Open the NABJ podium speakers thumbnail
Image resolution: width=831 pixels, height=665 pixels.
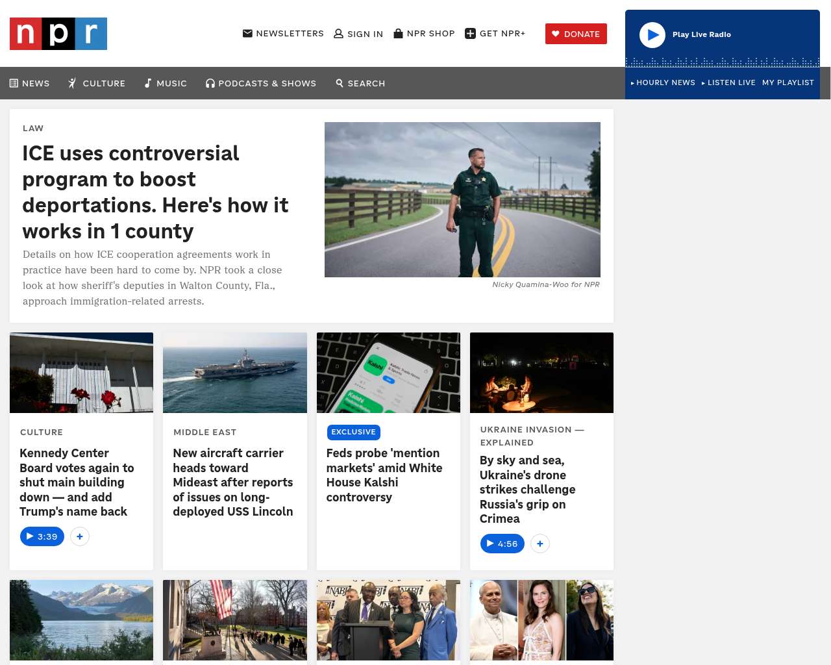[x=388, y=620]
